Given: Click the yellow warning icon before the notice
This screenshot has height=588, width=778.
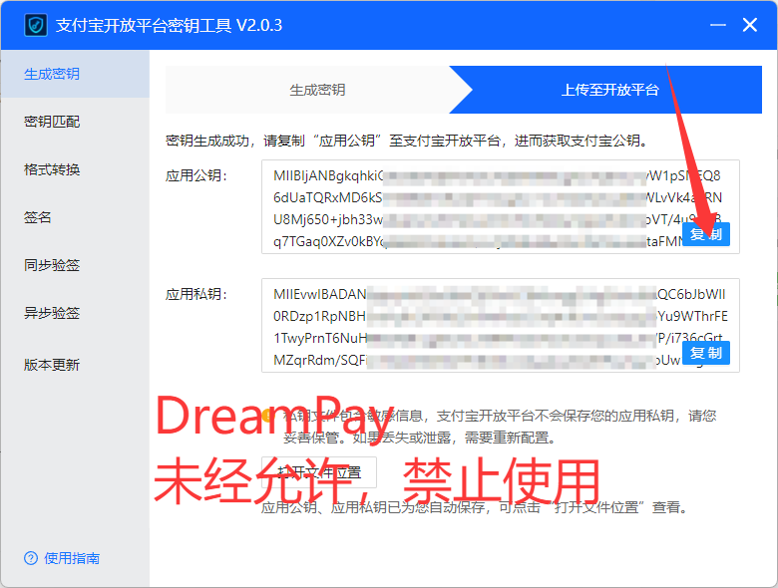Looking at the screenshot, I should 268,416.
